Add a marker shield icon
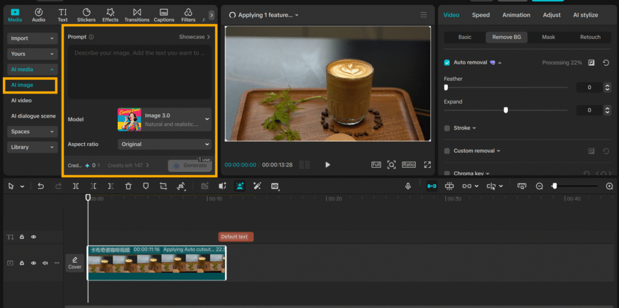This screenshot has height=308, width=619. [146, 186]
